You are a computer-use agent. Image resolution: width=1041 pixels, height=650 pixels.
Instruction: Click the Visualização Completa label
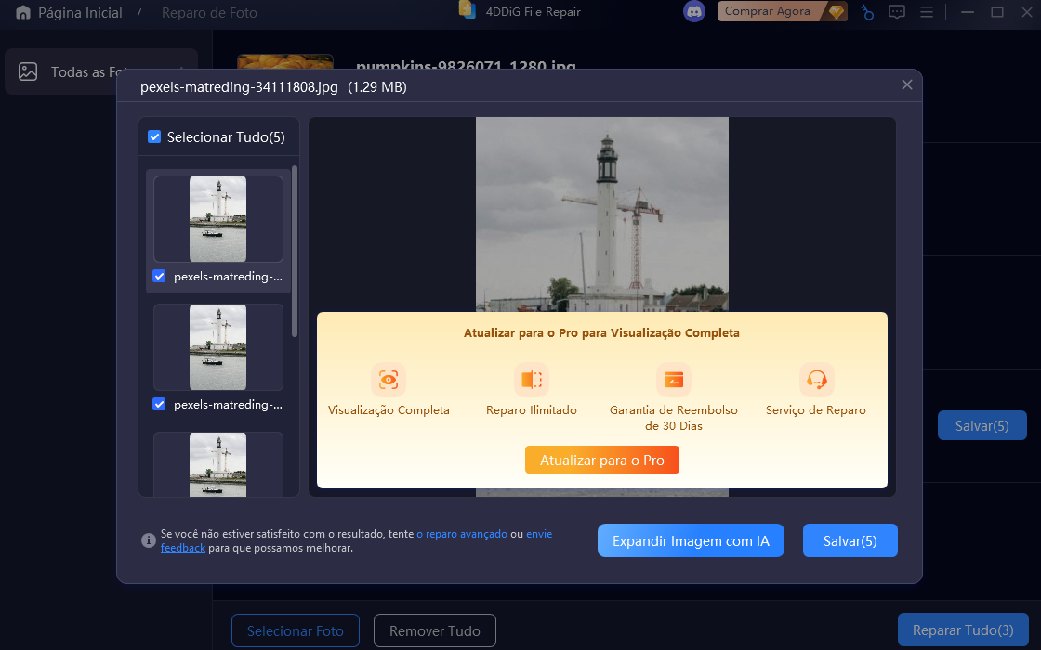(389, 409)
